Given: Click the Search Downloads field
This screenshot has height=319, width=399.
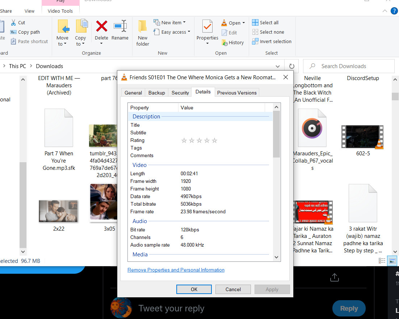Looking at the screenshot, I should (x=349, y=66).
